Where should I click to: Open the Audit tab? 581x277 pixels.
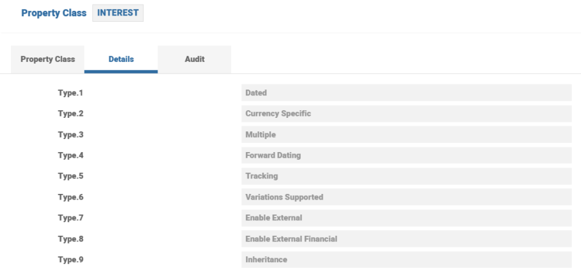(x=194, y=59)
